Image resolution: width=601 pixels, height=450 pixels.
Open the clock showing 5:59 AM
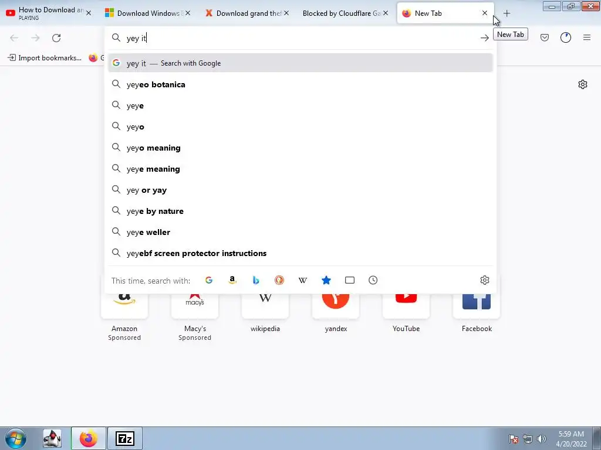tap(571, 439)
